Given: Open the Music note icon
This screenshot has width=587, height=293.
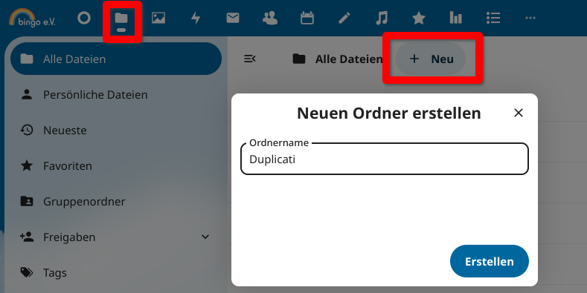Looking at the screenshot, I should click(x=382, y=18).
